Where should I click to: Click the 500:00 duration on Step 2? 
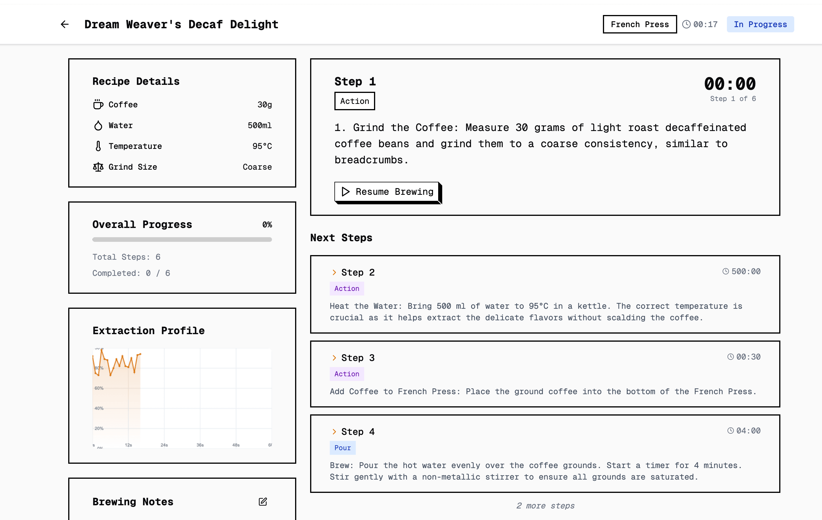(x=746, y=271)
